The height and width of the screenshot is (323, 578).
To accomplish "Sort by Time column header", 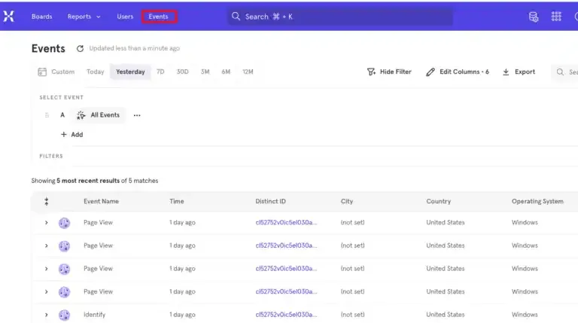I will [177, 201].
